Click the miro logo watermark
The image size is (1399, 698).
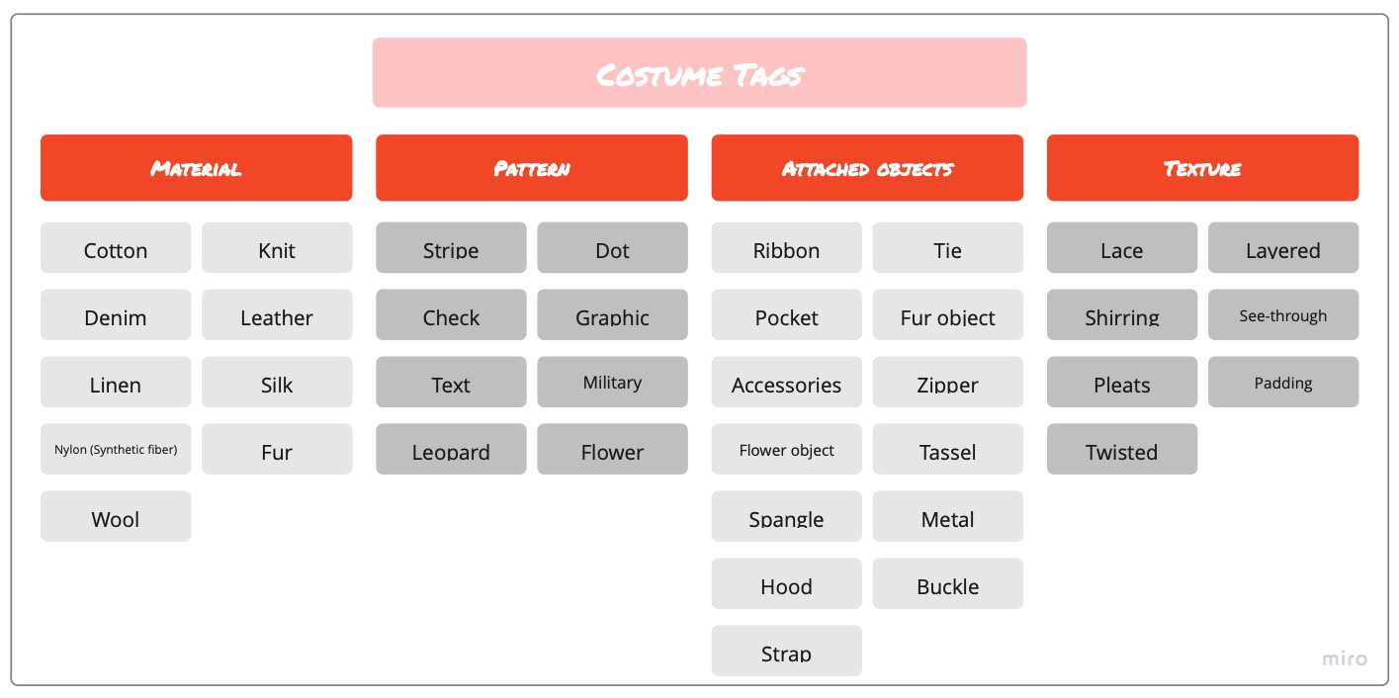coord(1345,658)
